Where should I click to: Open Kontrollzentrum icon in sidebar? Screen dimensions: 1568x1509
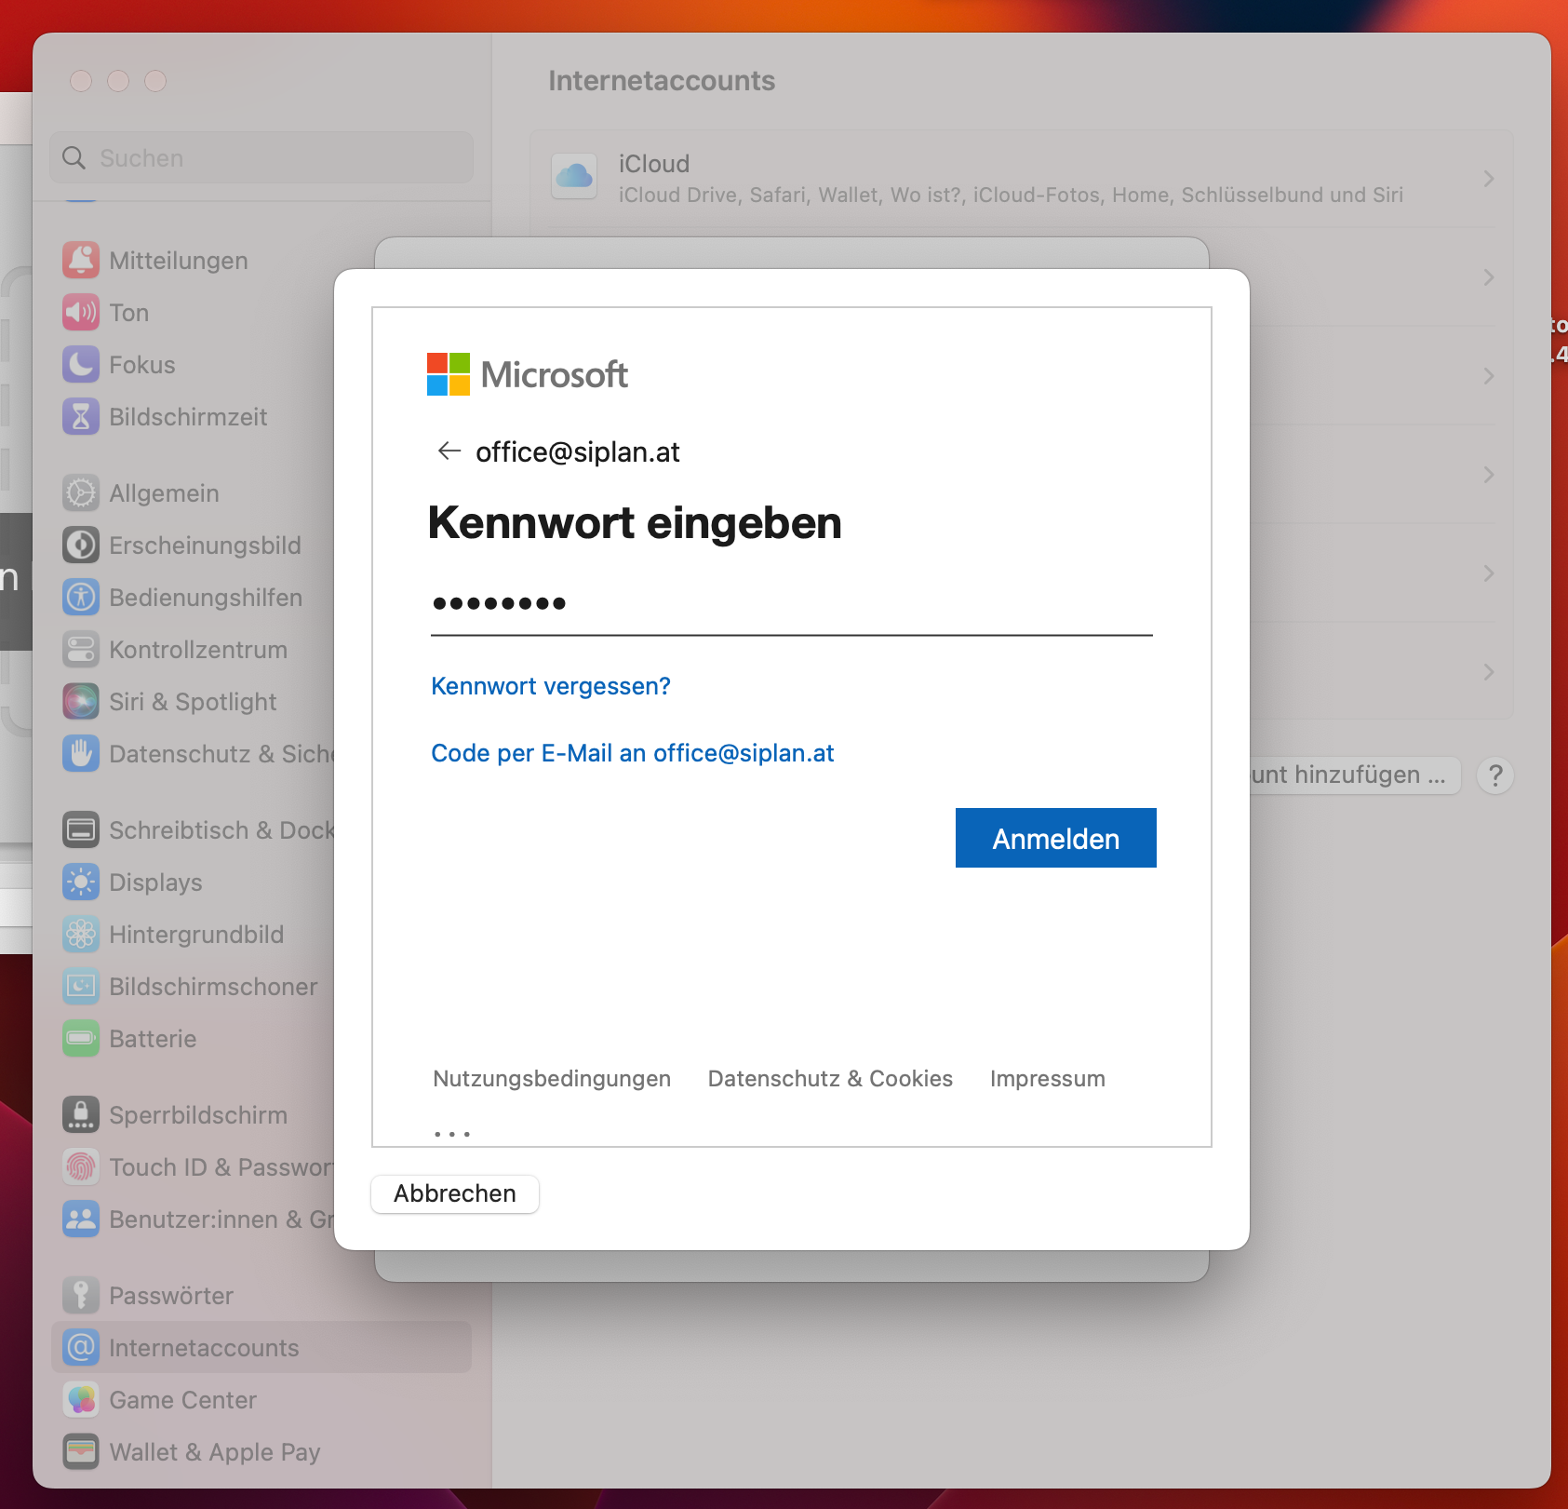81,649
